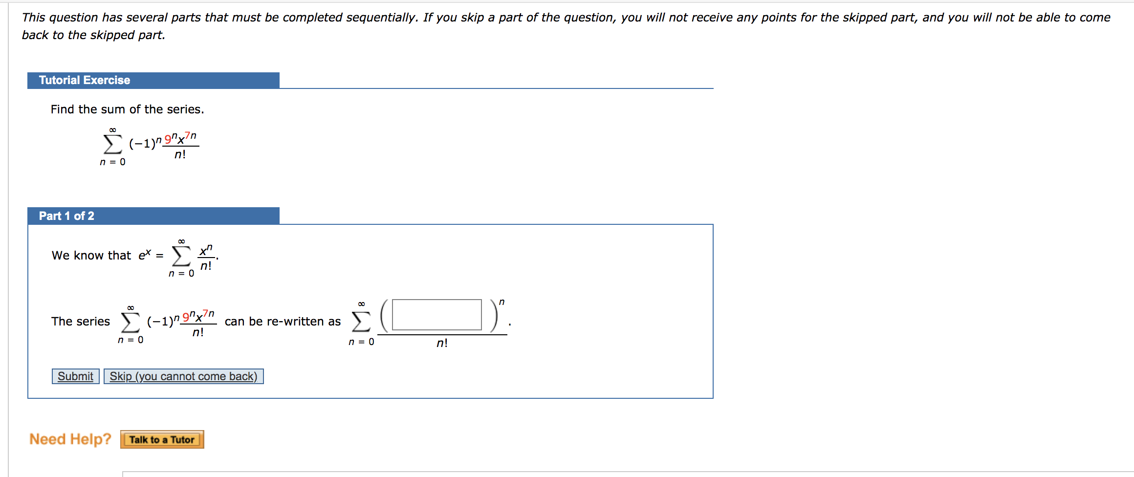Viewport: 1134px width, 477px height.
Task: Click Skip (you cannot come back)
Action: (x=183, y=376)
